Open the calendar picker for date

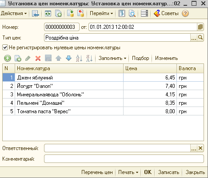(200, 27)
